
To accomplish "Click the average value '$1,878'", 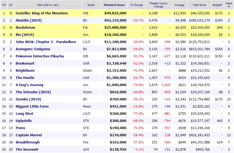I will coord(181,149).
